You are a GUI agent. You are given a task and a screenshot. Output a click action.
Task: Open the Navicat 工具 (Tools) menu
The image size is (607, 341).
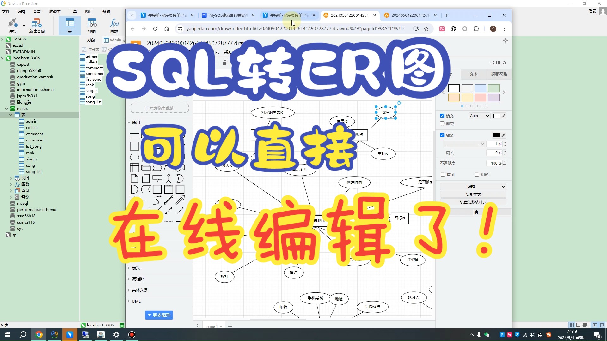coord(73,11)
